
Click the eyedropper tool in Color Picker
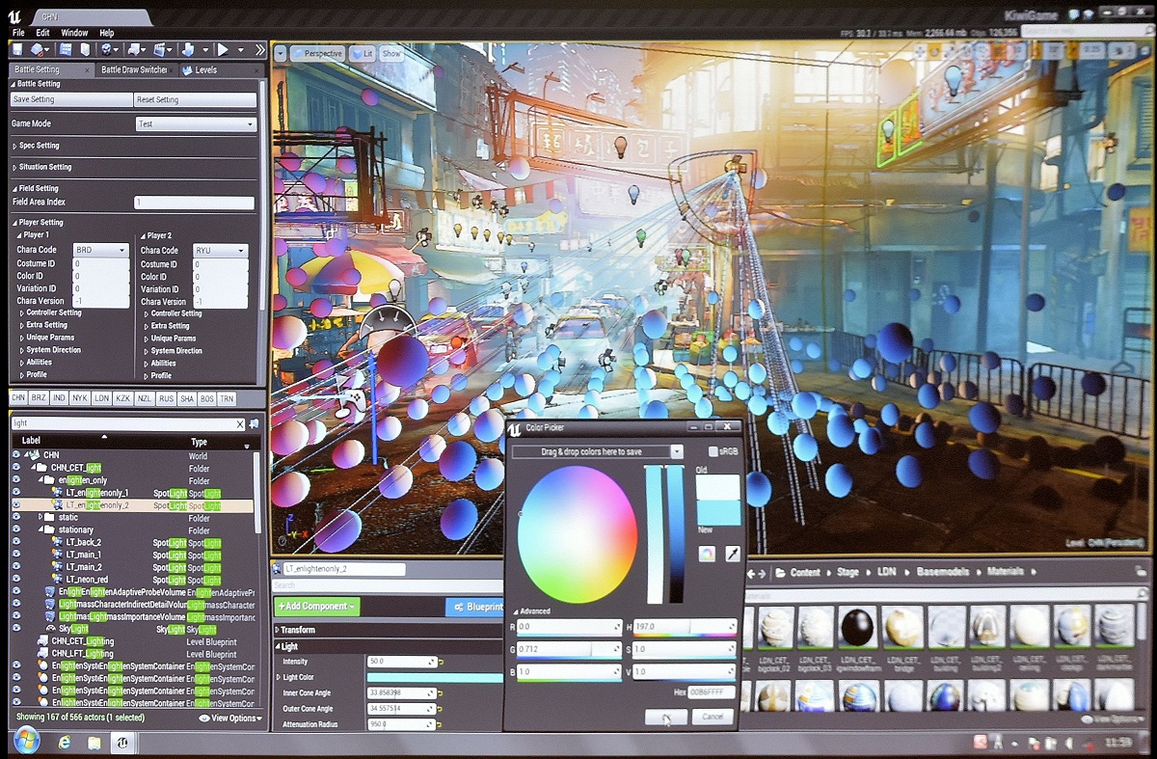click(732, 554)
